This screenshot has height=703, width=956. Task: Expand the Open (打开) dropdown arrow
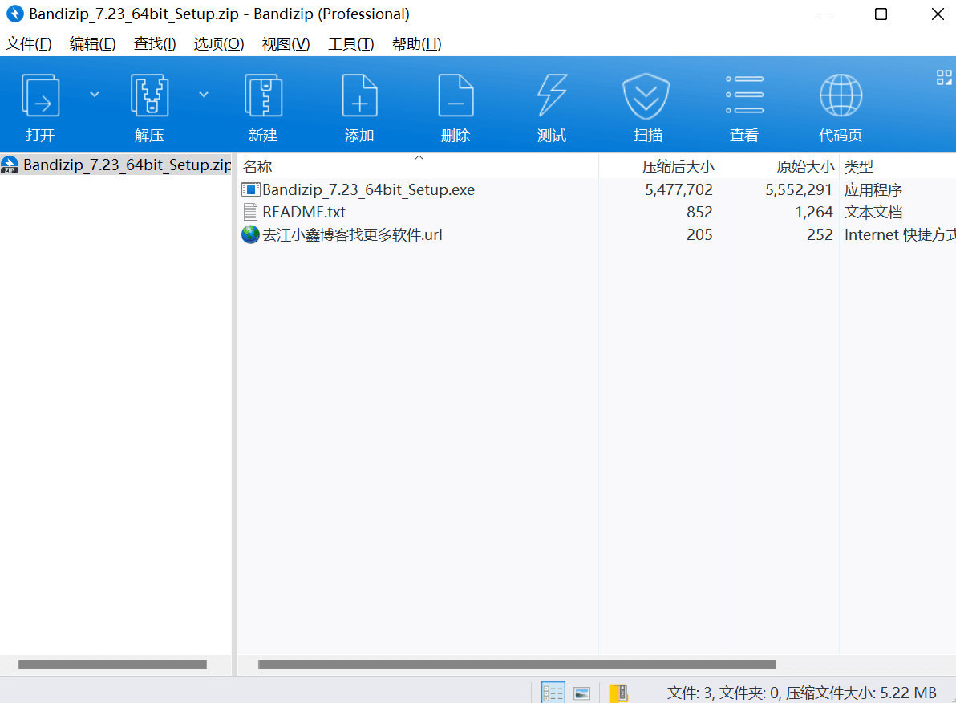tap(95, 95)
